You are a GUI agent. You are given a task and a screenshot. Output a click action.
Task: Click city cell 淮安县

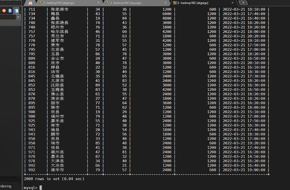(57, 99)
